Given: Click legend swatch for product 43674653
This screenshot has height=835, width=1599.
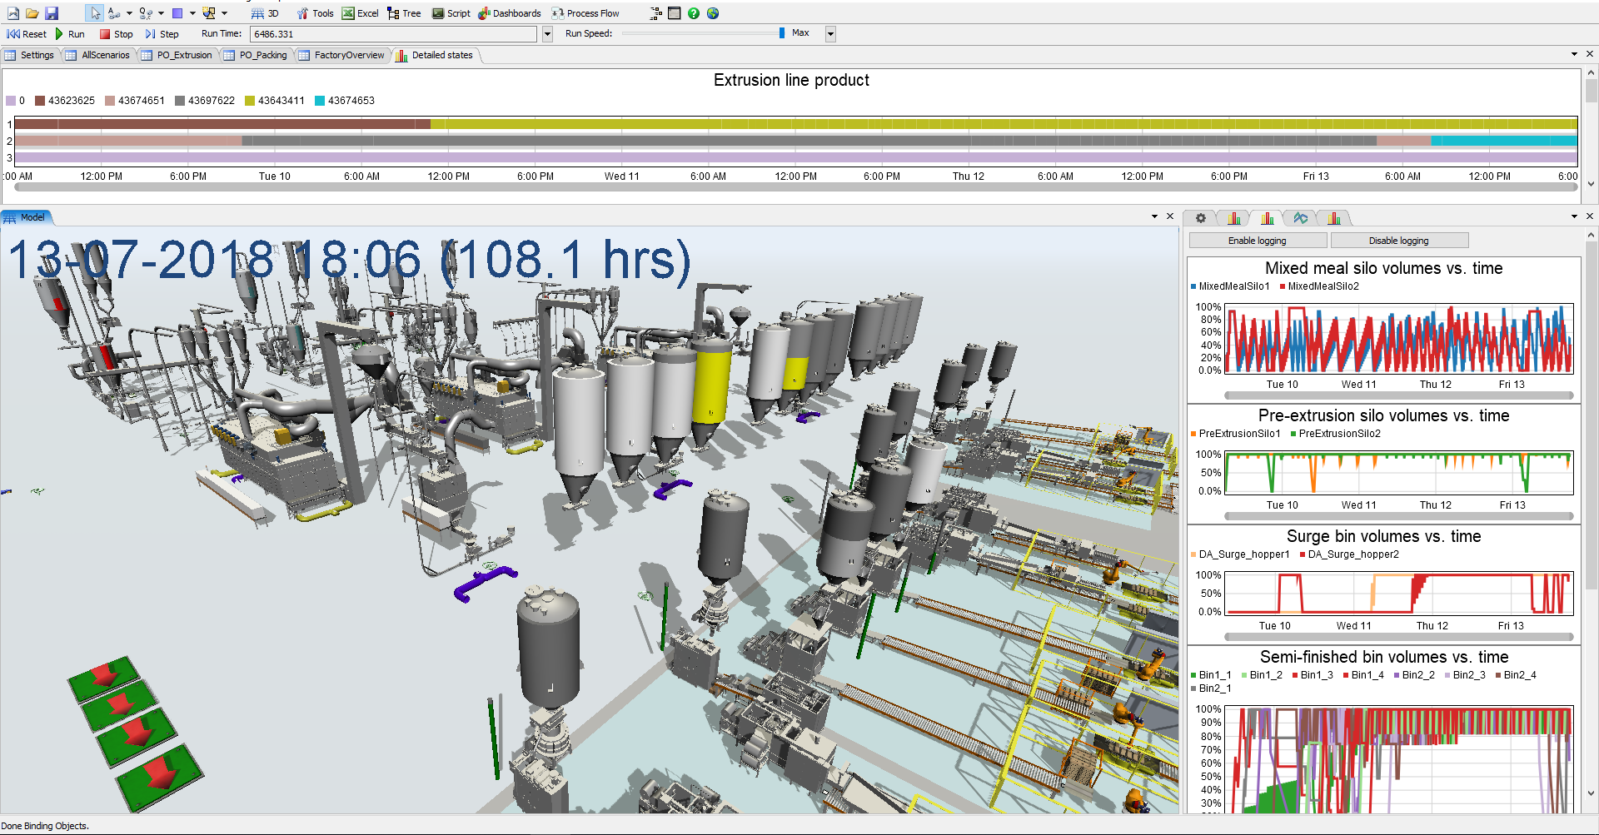Looking at the screenshot, I should [319, 101].
